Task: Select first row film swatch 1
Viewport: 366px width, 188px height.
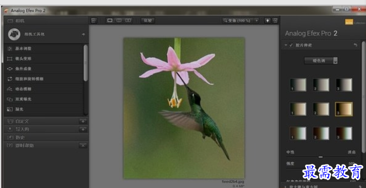Action: tap(298, 85)
